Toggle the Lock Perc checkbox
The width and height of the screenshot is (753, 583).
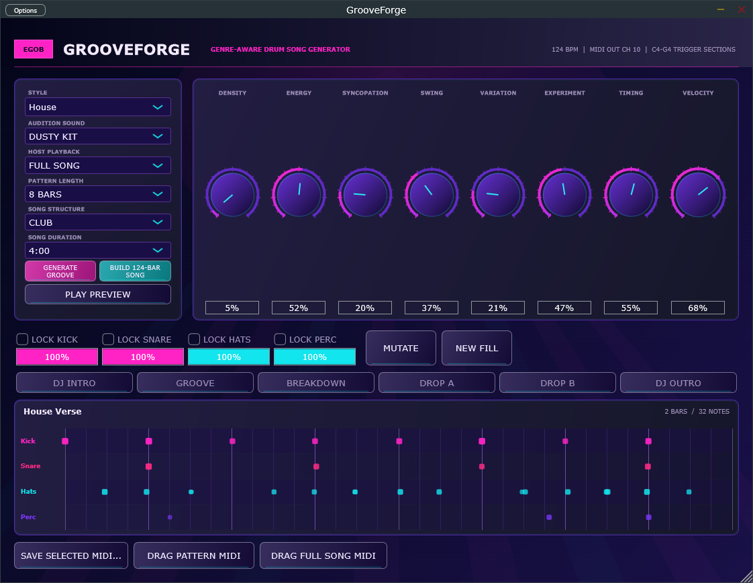(280, 339)
